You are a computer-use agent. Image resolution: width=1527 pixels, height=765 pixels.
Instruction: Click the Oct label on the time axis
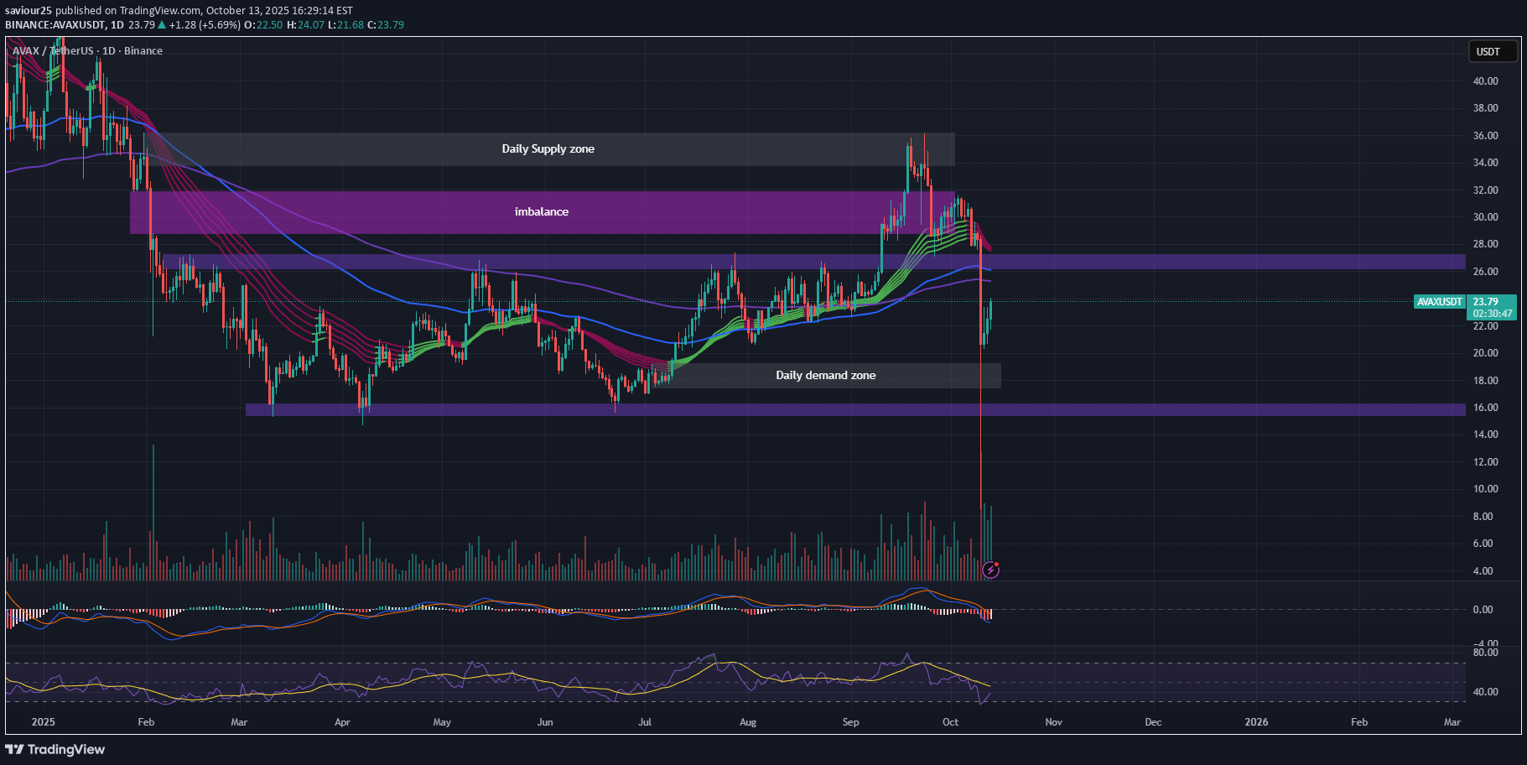(950, 722)
